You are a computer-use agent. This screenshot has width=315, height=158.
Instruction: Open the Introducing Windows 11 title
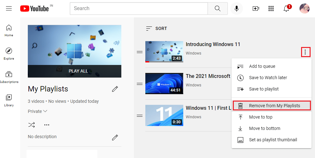point(213,44)
